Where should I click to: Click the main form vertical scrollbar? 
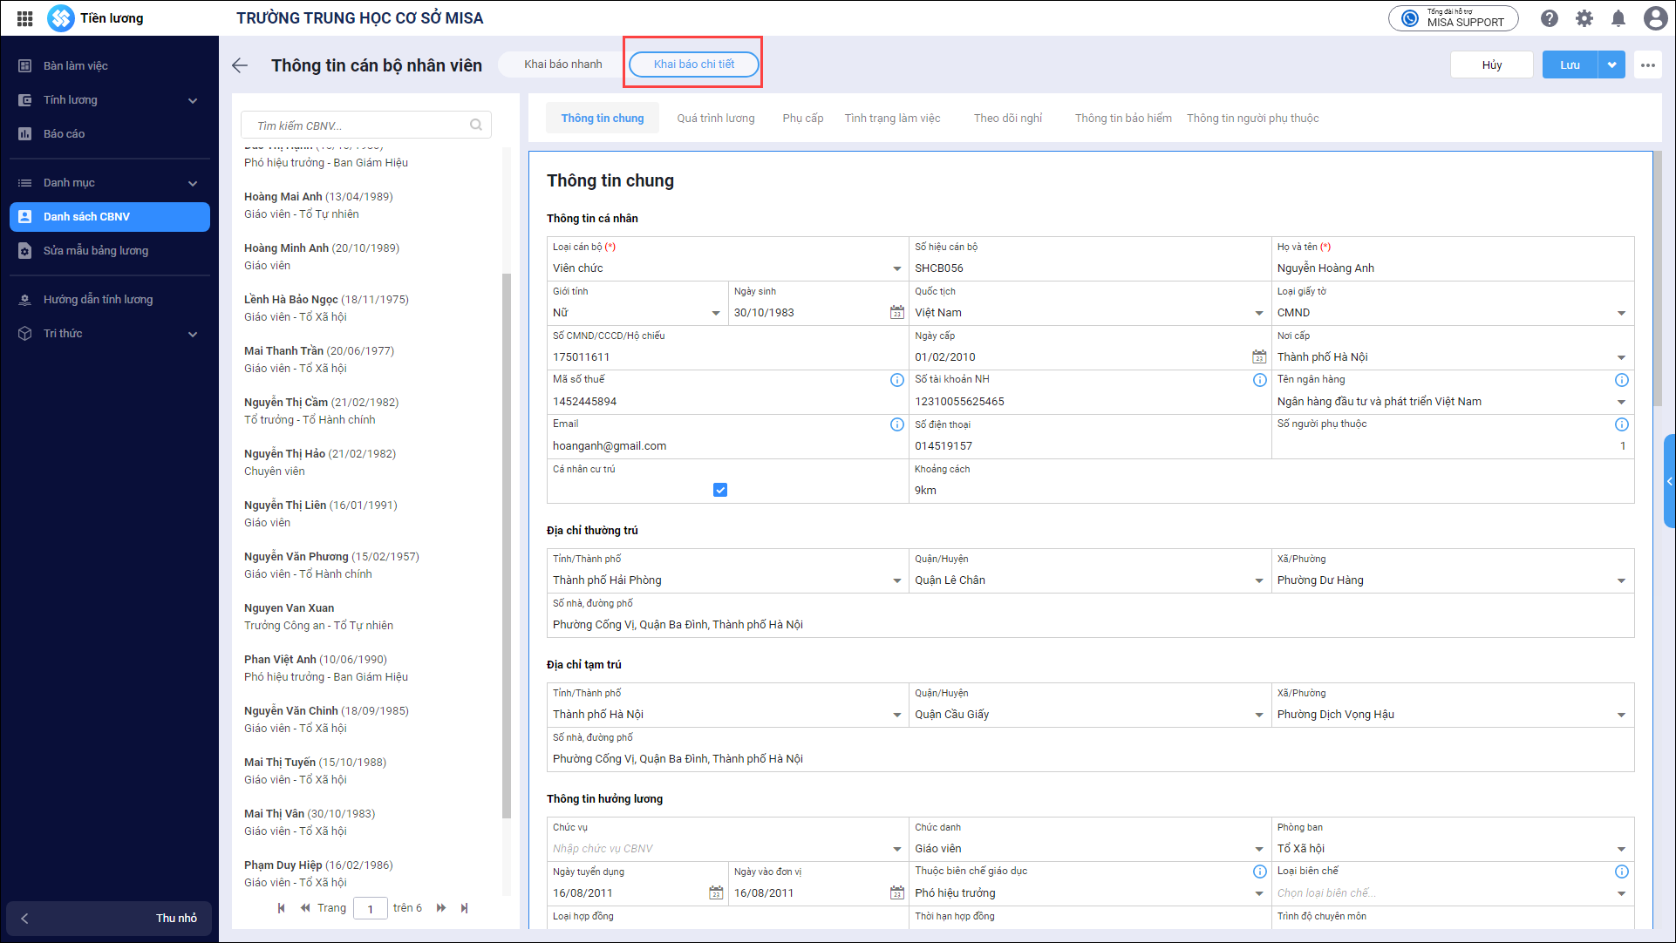tap(1658, 279)
